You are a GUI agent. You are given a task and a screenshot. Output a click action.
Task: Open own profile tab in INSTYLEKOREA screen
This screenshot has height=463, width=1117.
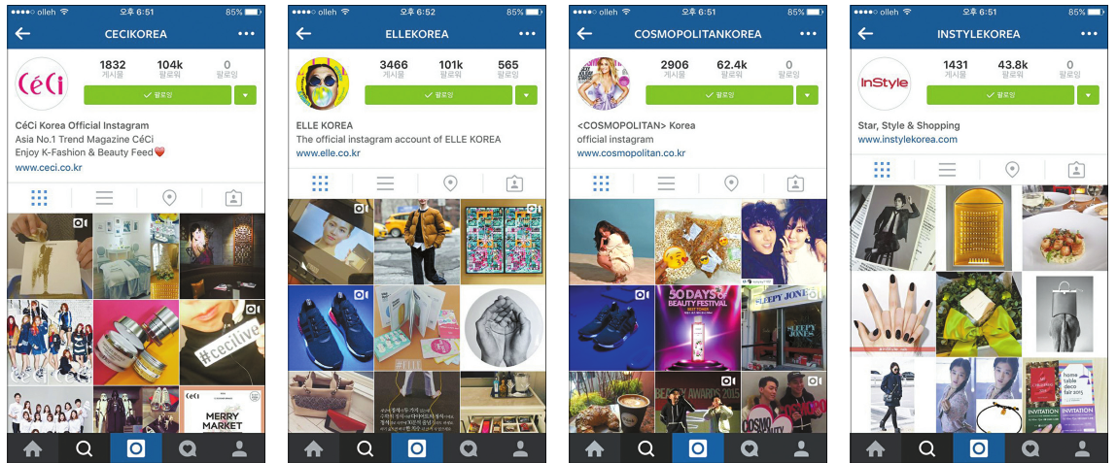[x=1082, y=448]
